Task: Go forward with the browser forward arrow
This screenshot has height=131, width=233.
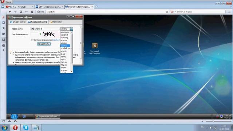Action: (15, 12)
